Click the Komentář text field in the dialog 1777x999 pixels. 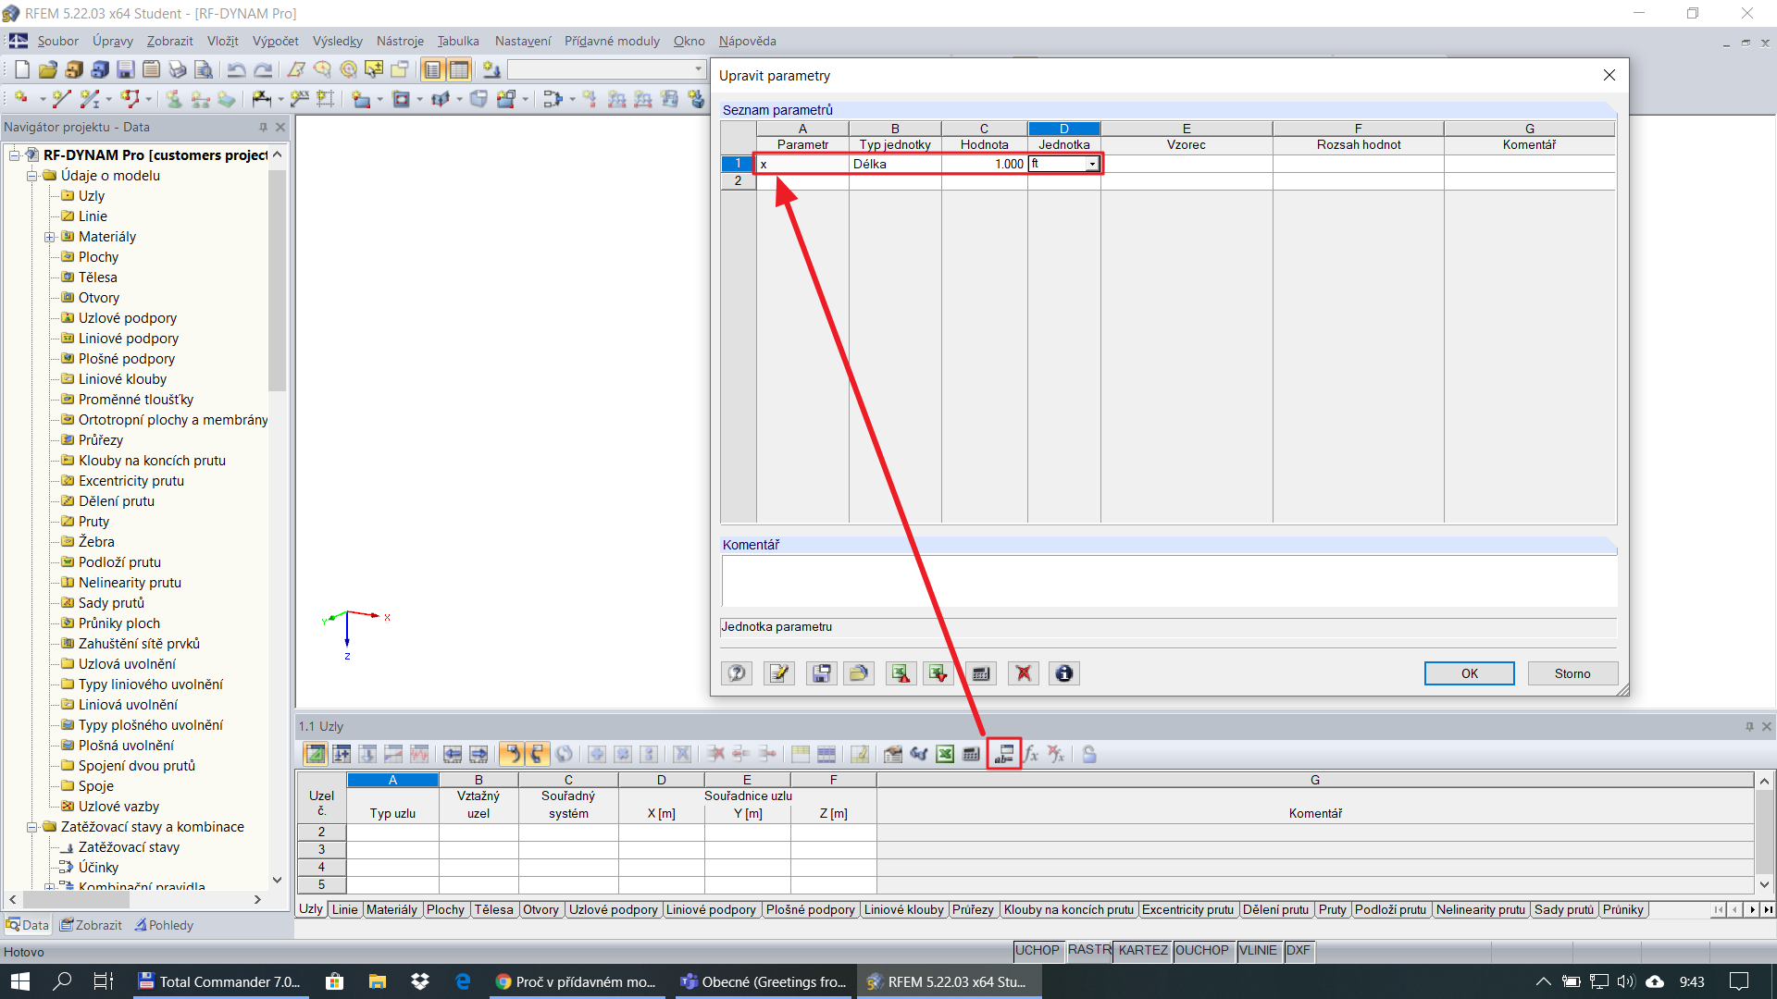pyautogui.click(x=1168, y=580)
